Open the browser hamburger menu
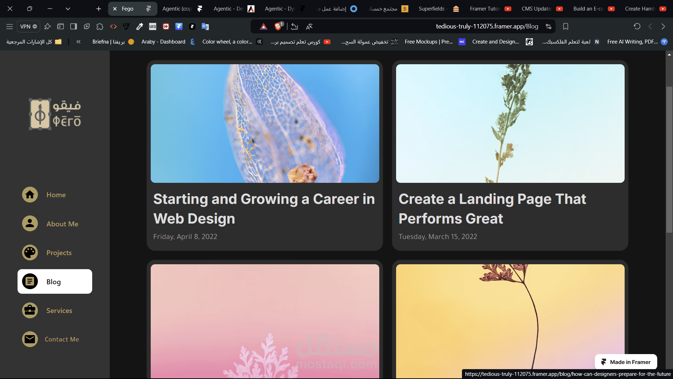This screenshot has height=379, width=673. coord(9,26)
